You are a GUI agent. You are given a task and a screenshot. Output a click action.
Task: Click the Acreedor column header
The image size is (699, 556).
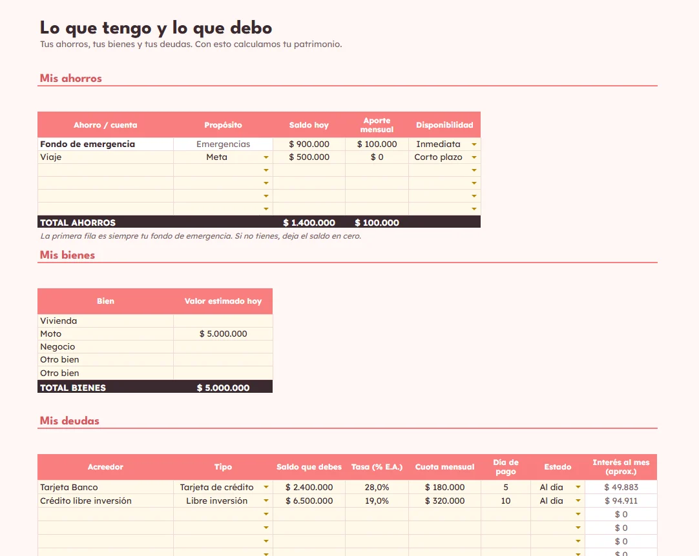coord(106,466)
